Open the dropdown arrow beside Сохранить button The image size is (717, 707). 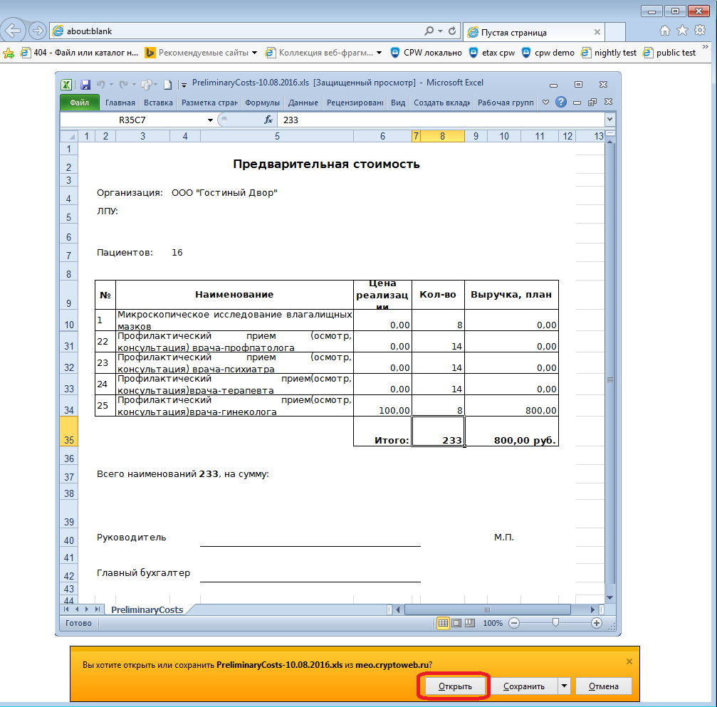(564, 686)
